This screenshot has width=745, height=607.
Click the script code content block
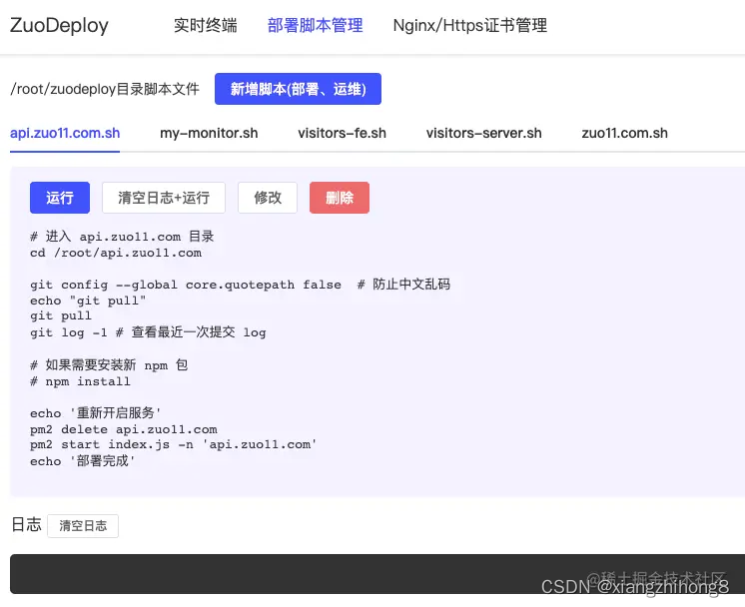tap(241, 348)
